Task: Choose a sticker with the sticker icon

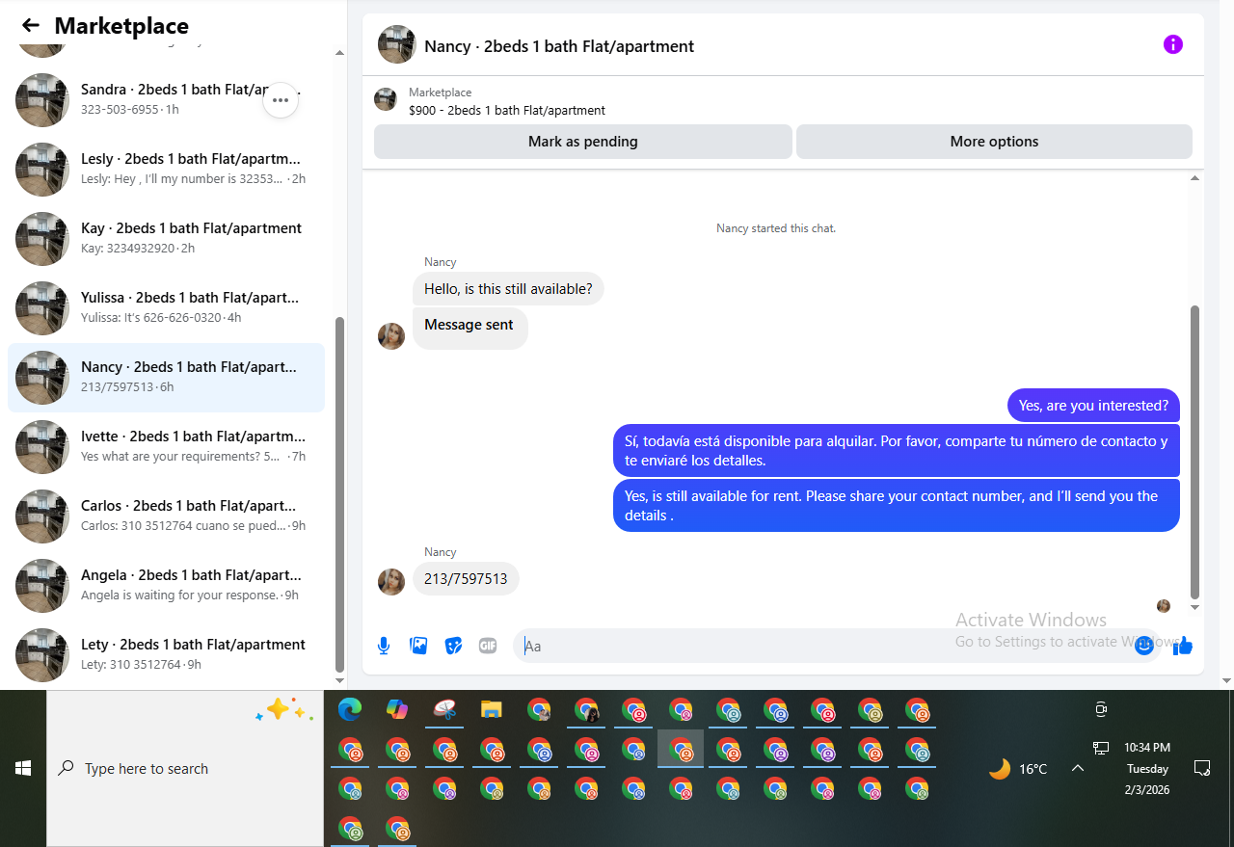Action: coord(453,646)
